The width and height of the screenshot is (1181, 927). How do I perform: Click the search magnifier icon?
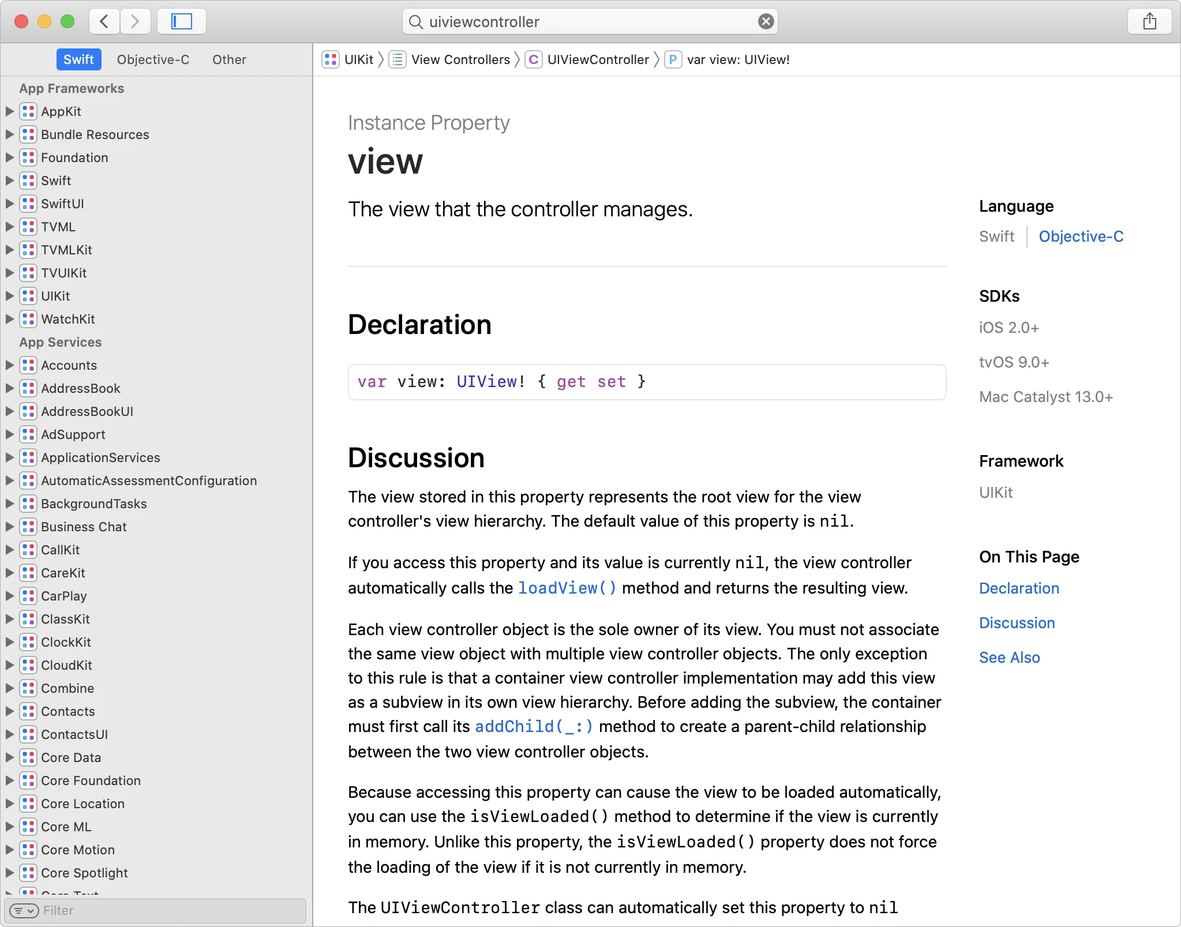click(x=415, y=22)
